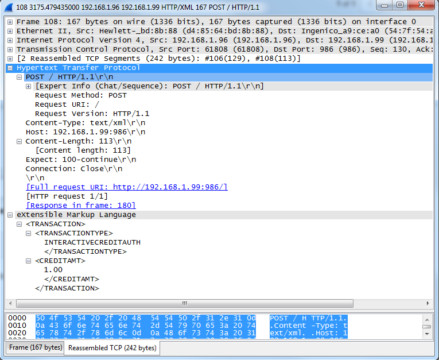439x360 pixels.
Task: Click the horizontal scrollbar left arrow
Action: (x=10, y=303)
